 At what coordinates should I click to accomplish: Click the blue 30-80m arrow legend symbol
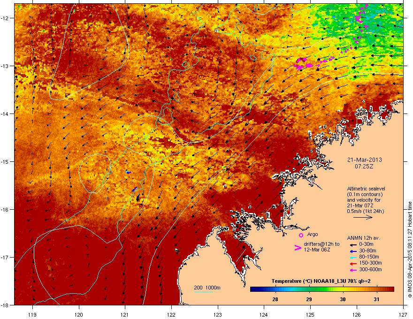(353, 251)
